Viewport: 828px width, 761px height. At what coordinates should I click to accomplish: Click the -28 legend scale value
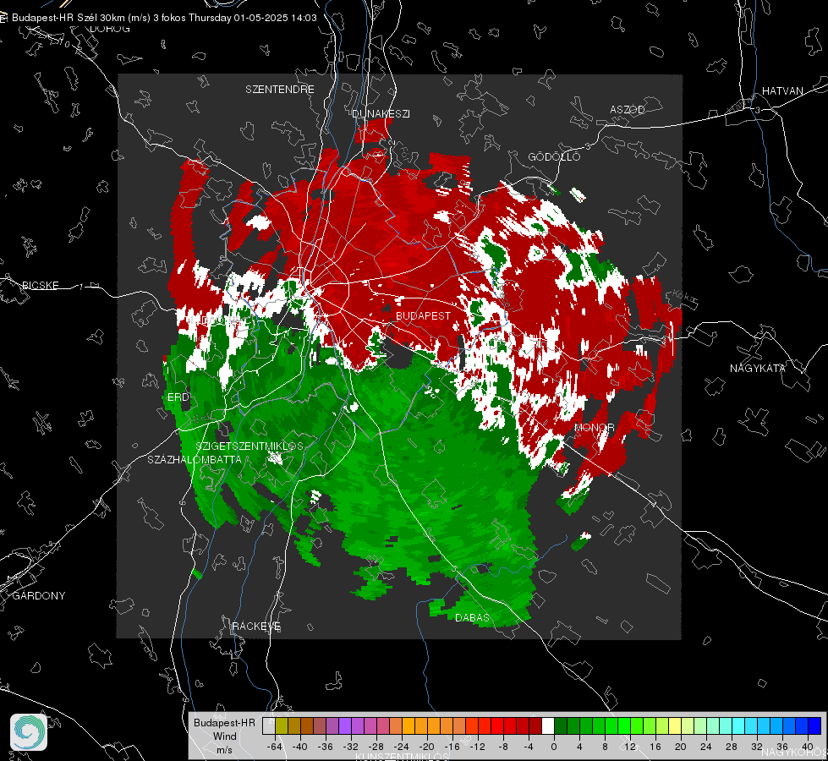tap(376, 747)
